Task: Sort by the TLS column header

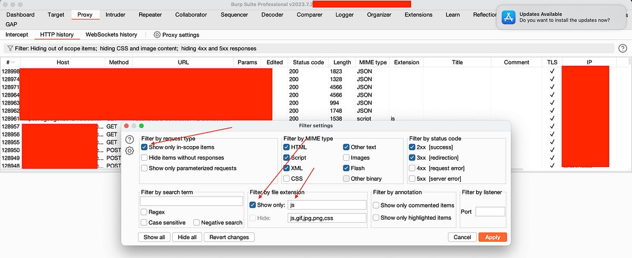Action: click(552, 63)
